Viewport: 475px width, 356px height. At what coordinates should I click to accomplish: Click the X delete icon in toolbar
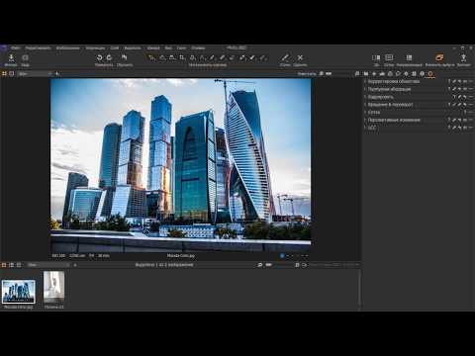click(300, 58)
